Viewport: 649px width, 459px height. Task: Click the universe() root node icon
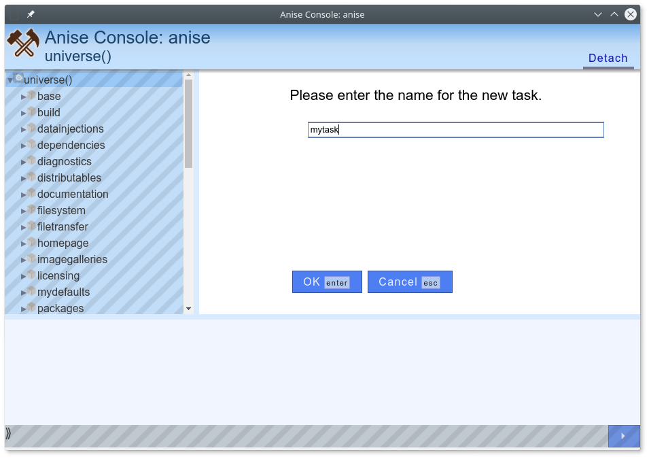pyautogui.click(x=18, y=78)
